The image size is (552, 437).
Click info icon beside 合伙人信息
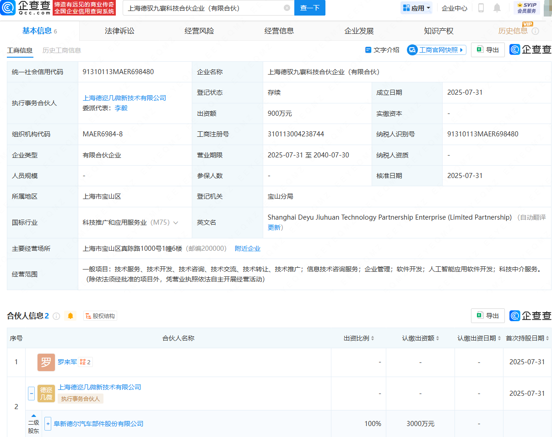coord(56,316)
